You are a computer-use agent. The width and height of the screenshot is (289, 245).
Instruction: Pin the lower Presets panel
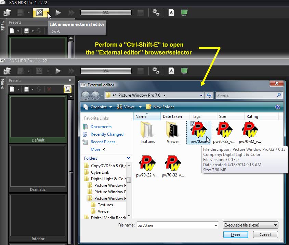(x=70, y=80)
